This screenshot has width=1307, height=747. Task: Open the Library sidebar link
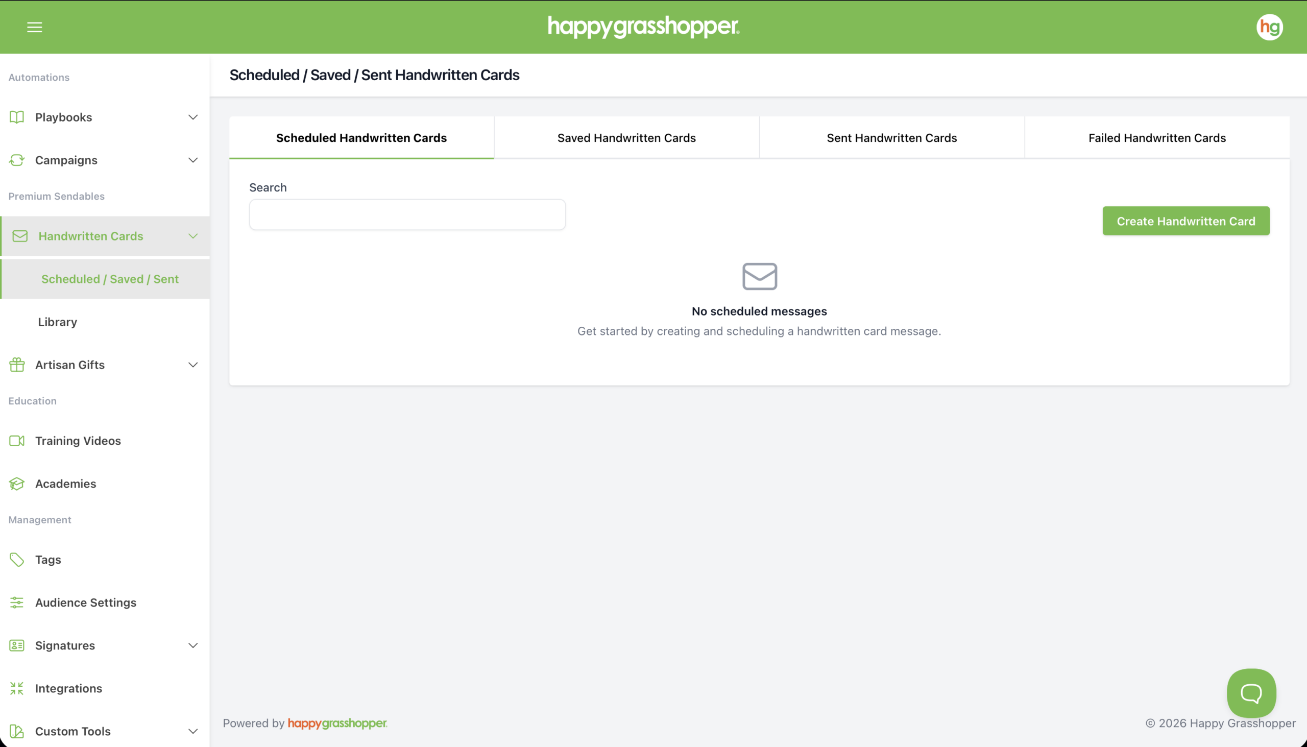click(x=58, y=322)
